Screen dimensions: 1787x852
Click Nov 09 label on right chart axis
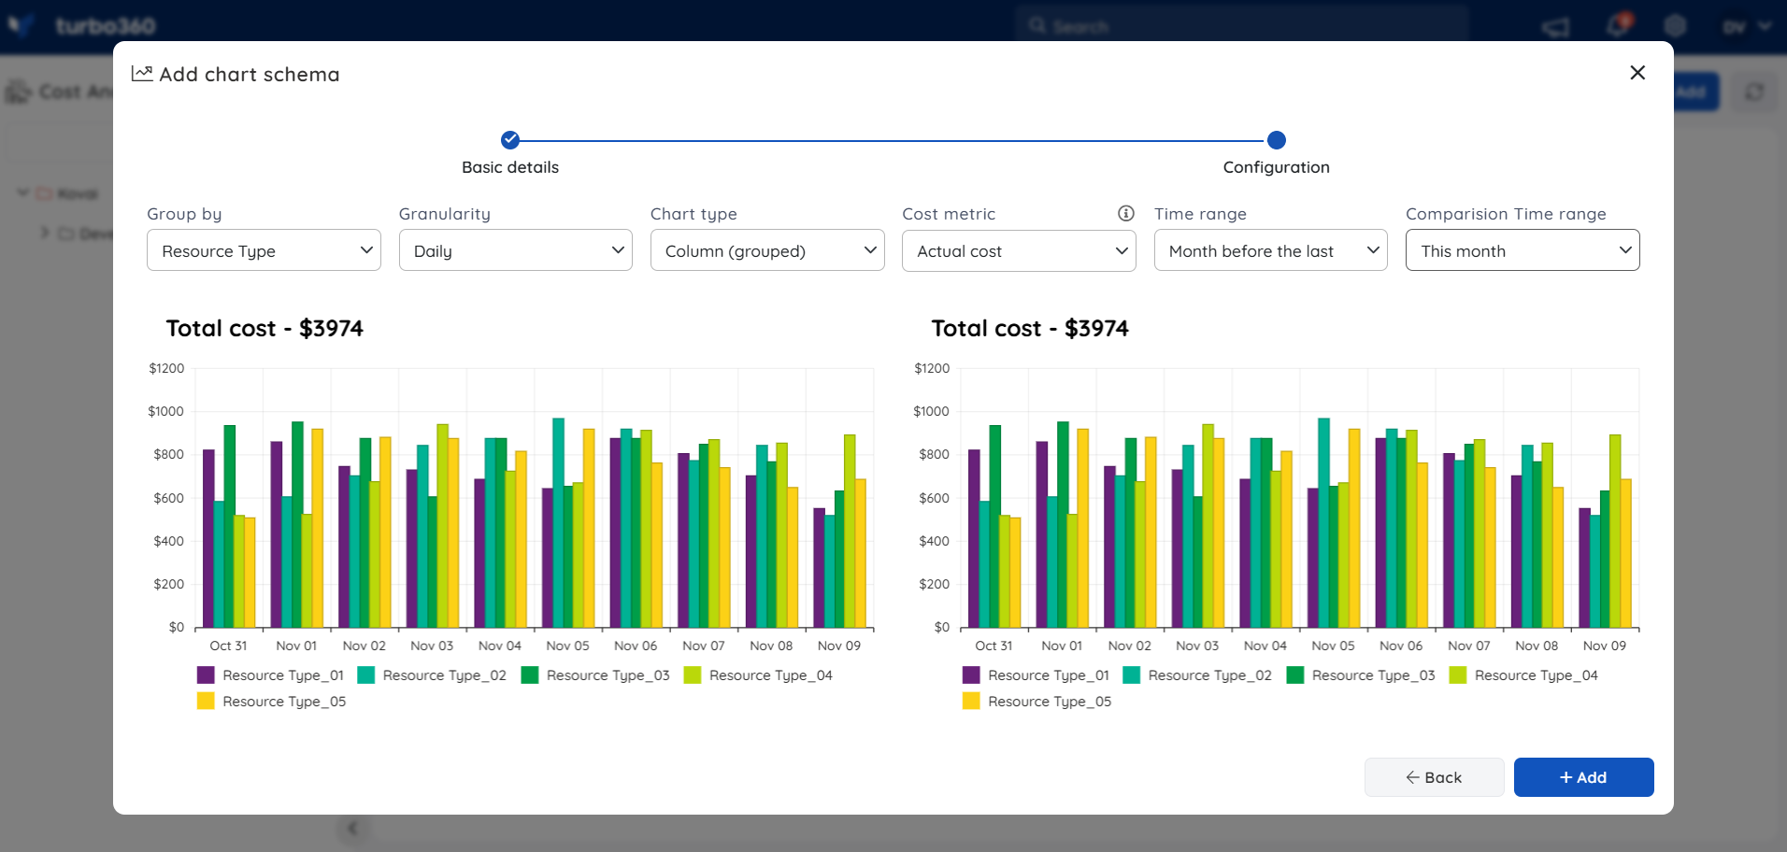pyautogui.click(x=1605, y=646)
